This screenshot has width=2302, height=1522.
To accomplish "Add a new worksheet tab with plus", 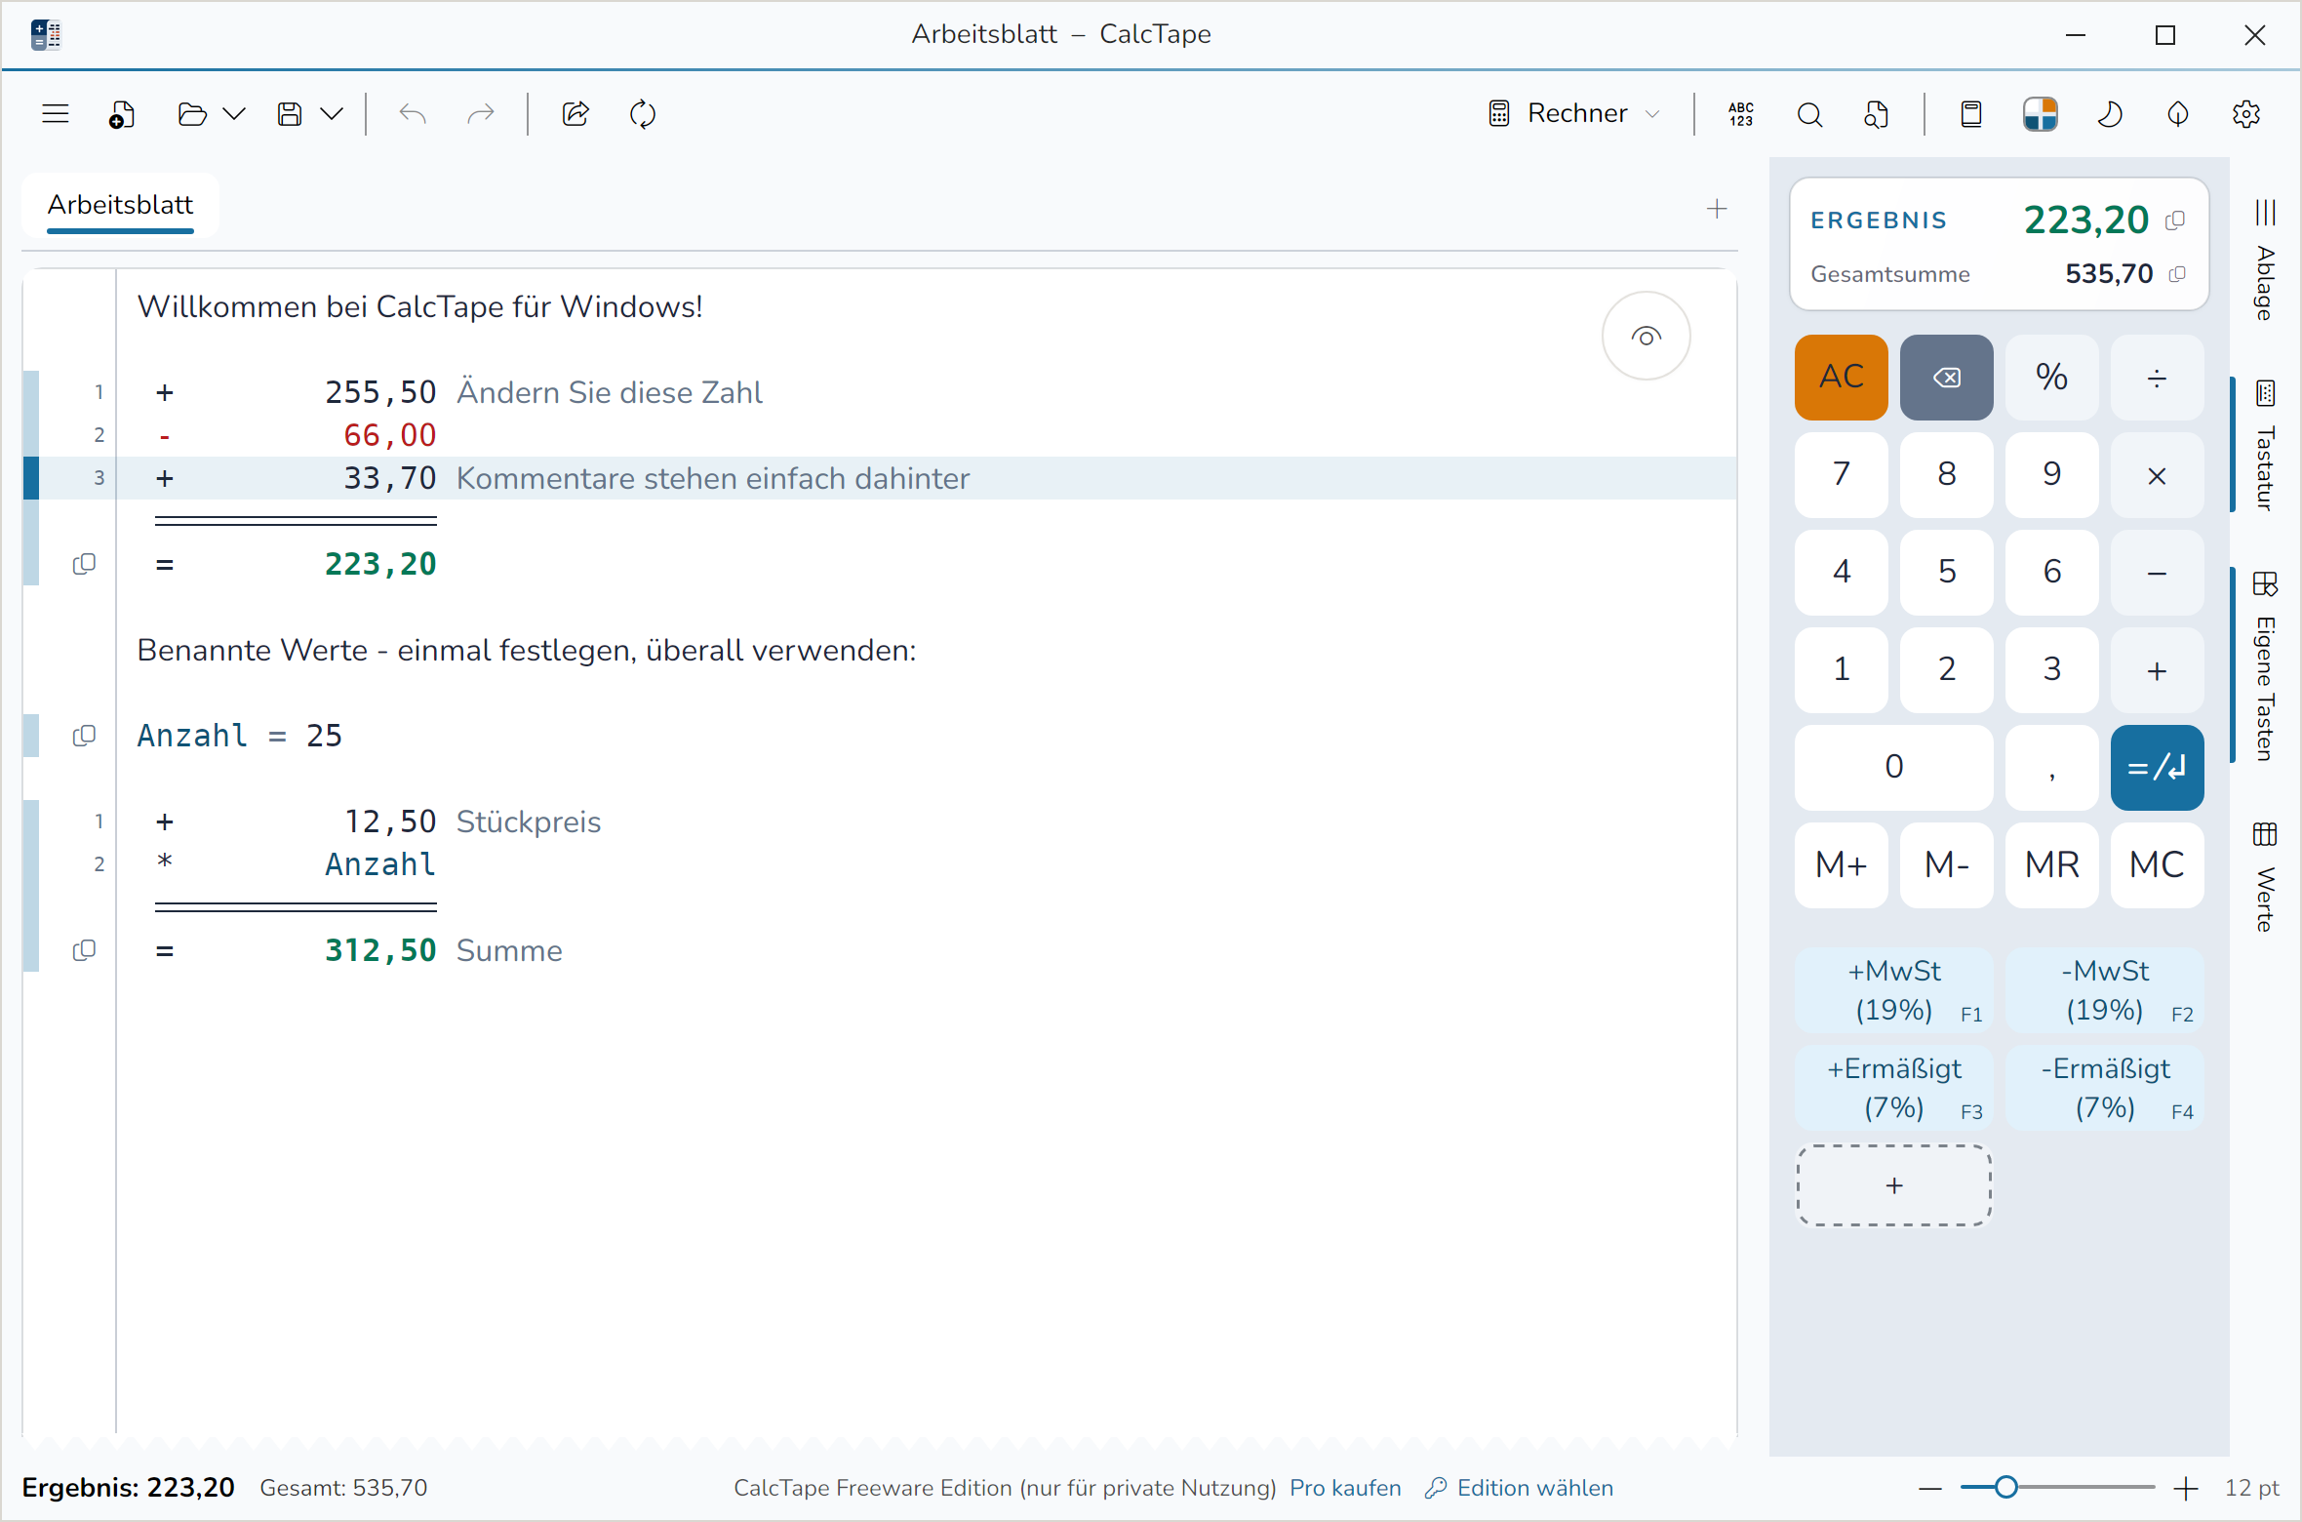I will tap(1717, 209).
